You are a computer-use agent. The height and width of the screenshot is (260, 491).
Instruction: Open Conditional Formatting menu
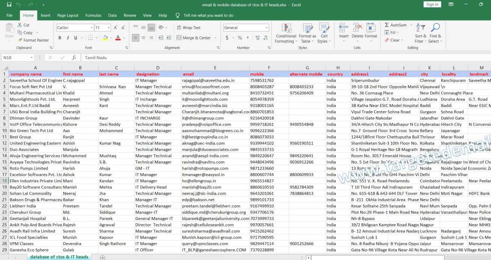pos(286,33)
